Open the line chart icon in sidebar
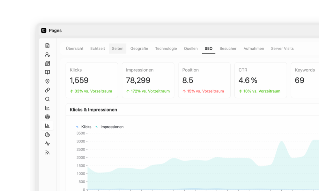The image size is (319, 191). (48, 108)
